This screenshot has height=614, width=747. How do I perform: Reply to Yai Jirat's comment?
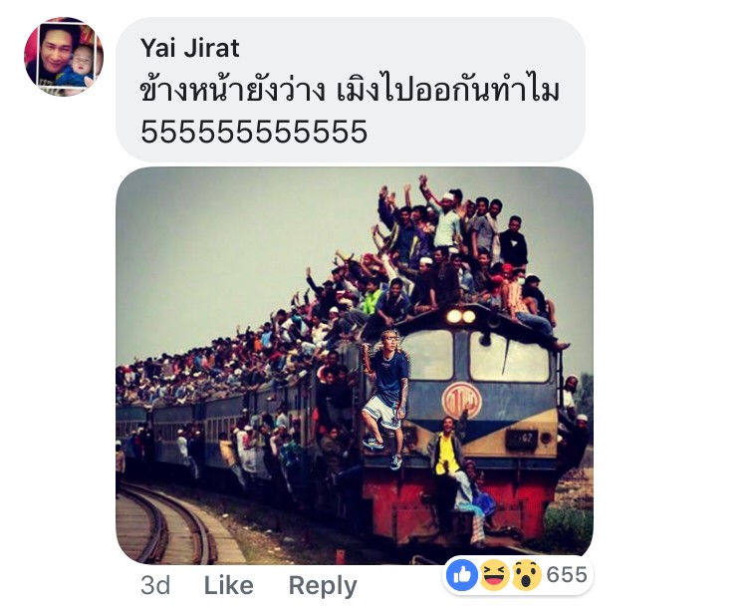click(x=323, y=586)
